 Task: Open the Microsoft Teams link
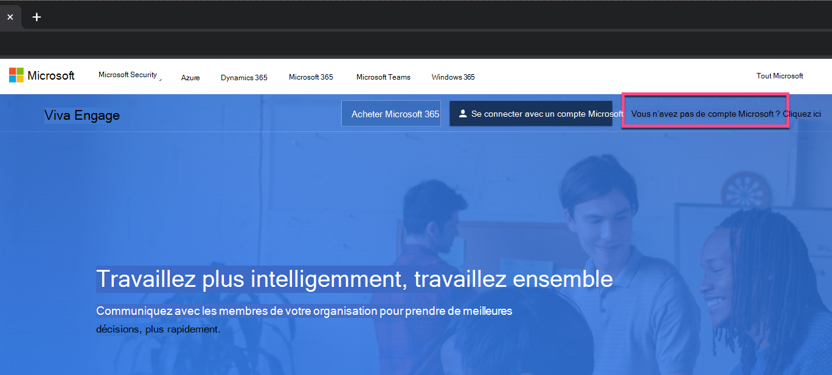click(x=383, y=77)
